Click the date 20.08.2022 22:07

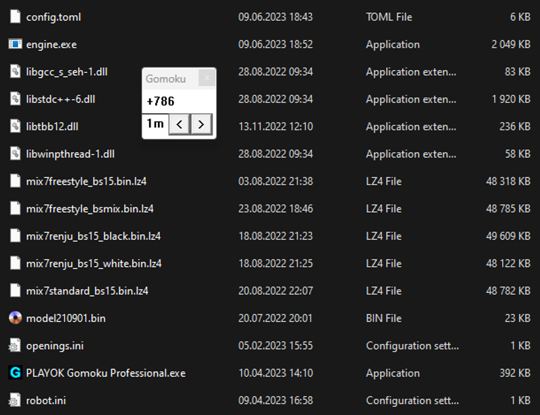tap(275, 291)
